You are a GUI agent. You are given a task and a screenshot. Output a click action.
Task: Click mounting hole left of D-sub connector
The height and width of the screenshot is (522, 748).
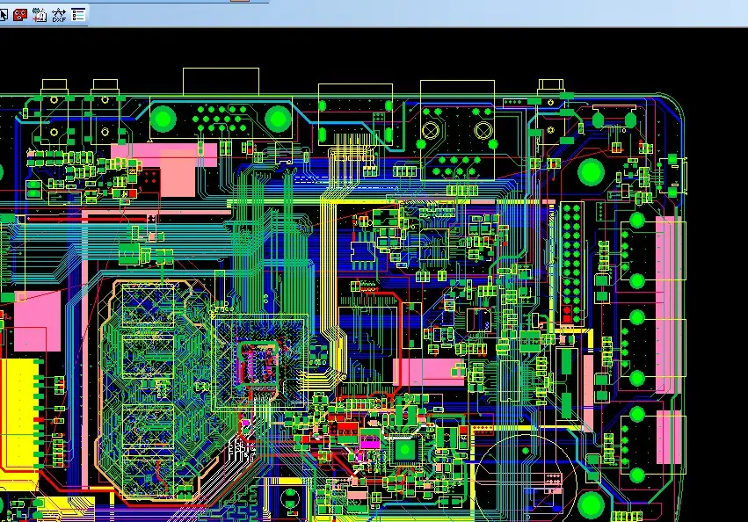164,118
